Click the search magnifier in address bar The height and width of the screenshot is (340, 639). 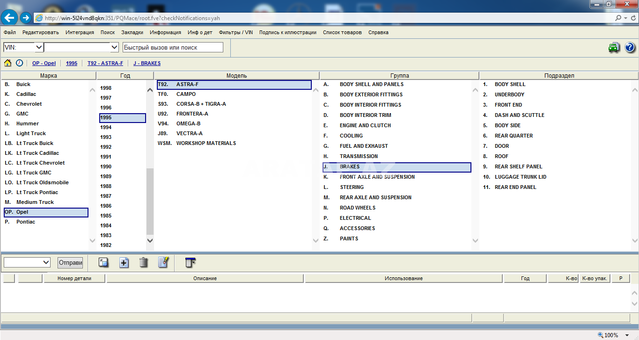coord(619,18)
